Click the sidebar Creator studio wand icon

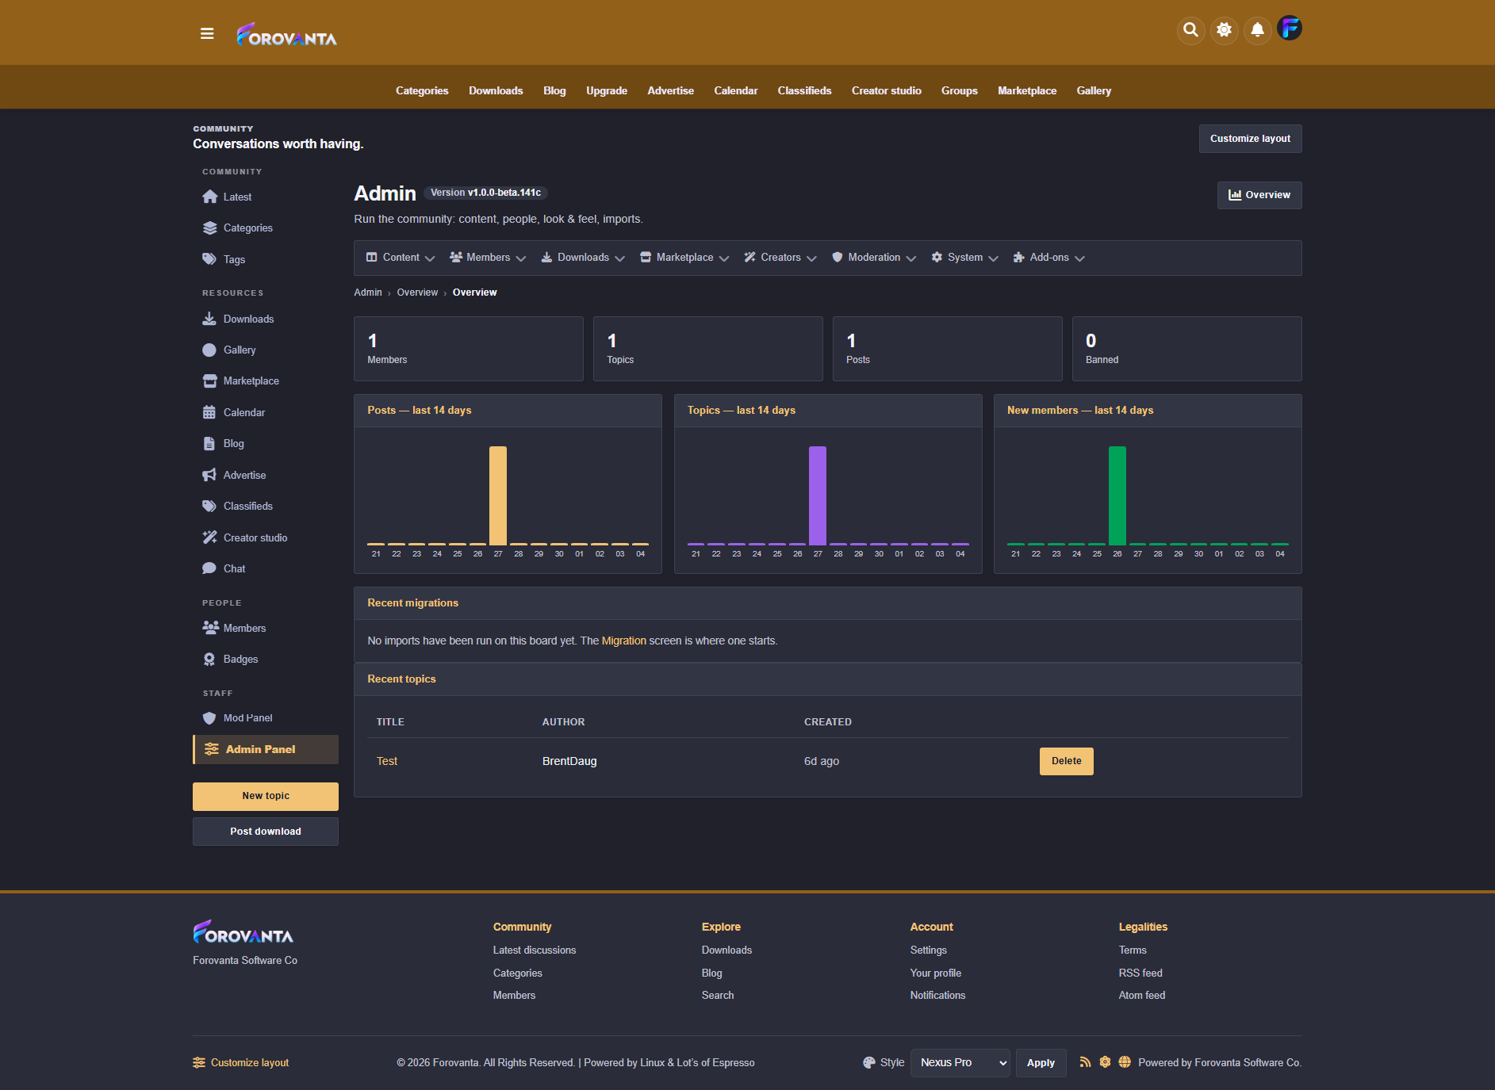click(x=209, y=537)
